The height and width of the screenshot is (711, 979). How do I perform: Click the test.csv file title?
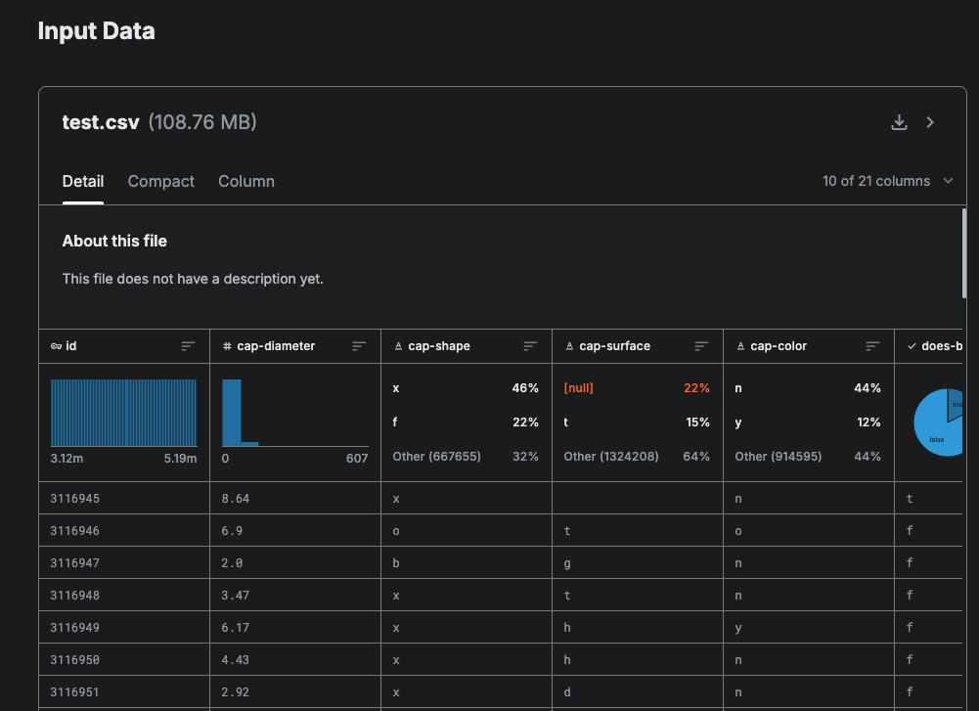pyautogui.click(x=101, y=122)
